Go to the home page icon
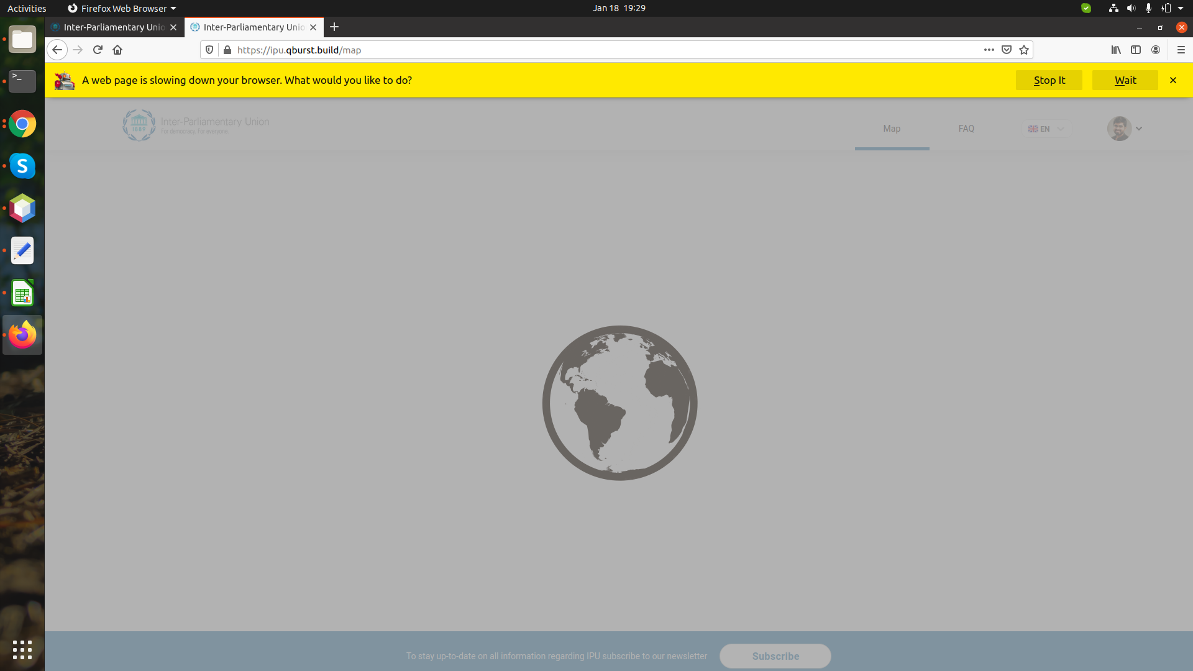1193x671 pixels. click(x=117, y=50)
